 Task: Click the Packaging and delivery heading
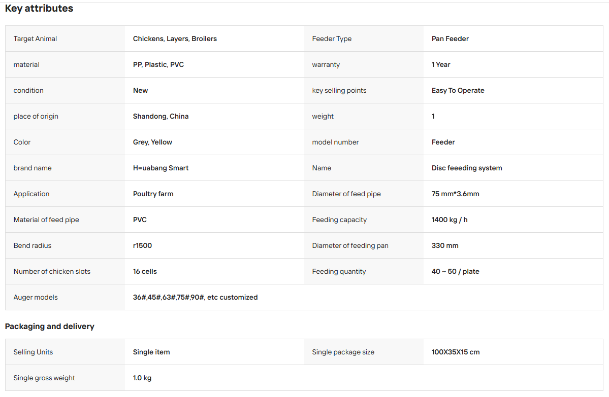pyautogui.click(x=50, y=327)
